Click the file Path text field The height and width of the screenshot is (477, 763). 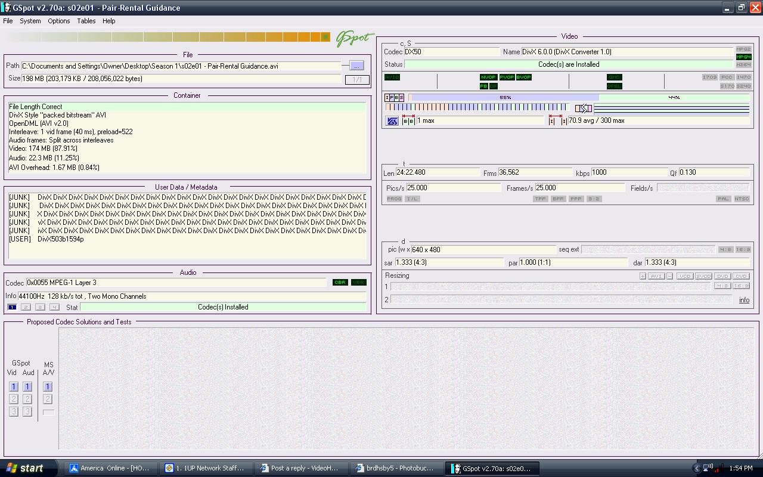click(x=181, y=66)
